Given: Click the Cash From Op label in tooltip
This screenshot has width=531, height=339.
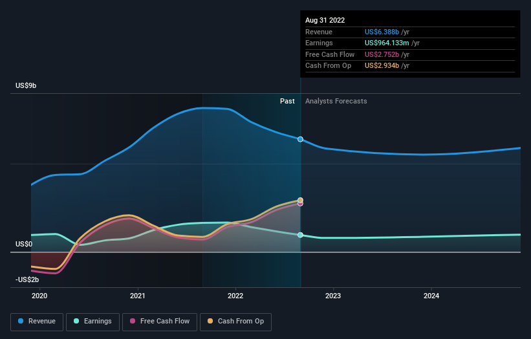Looking at the screenshot, I should pyautogui.click(x=328, y=66).
